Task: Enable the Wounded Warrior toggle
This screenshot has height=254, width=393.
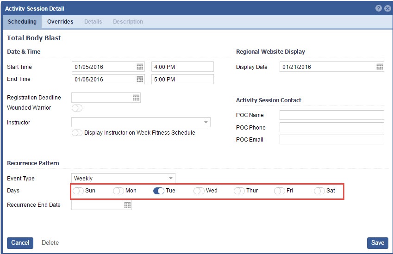Action: 77,108
